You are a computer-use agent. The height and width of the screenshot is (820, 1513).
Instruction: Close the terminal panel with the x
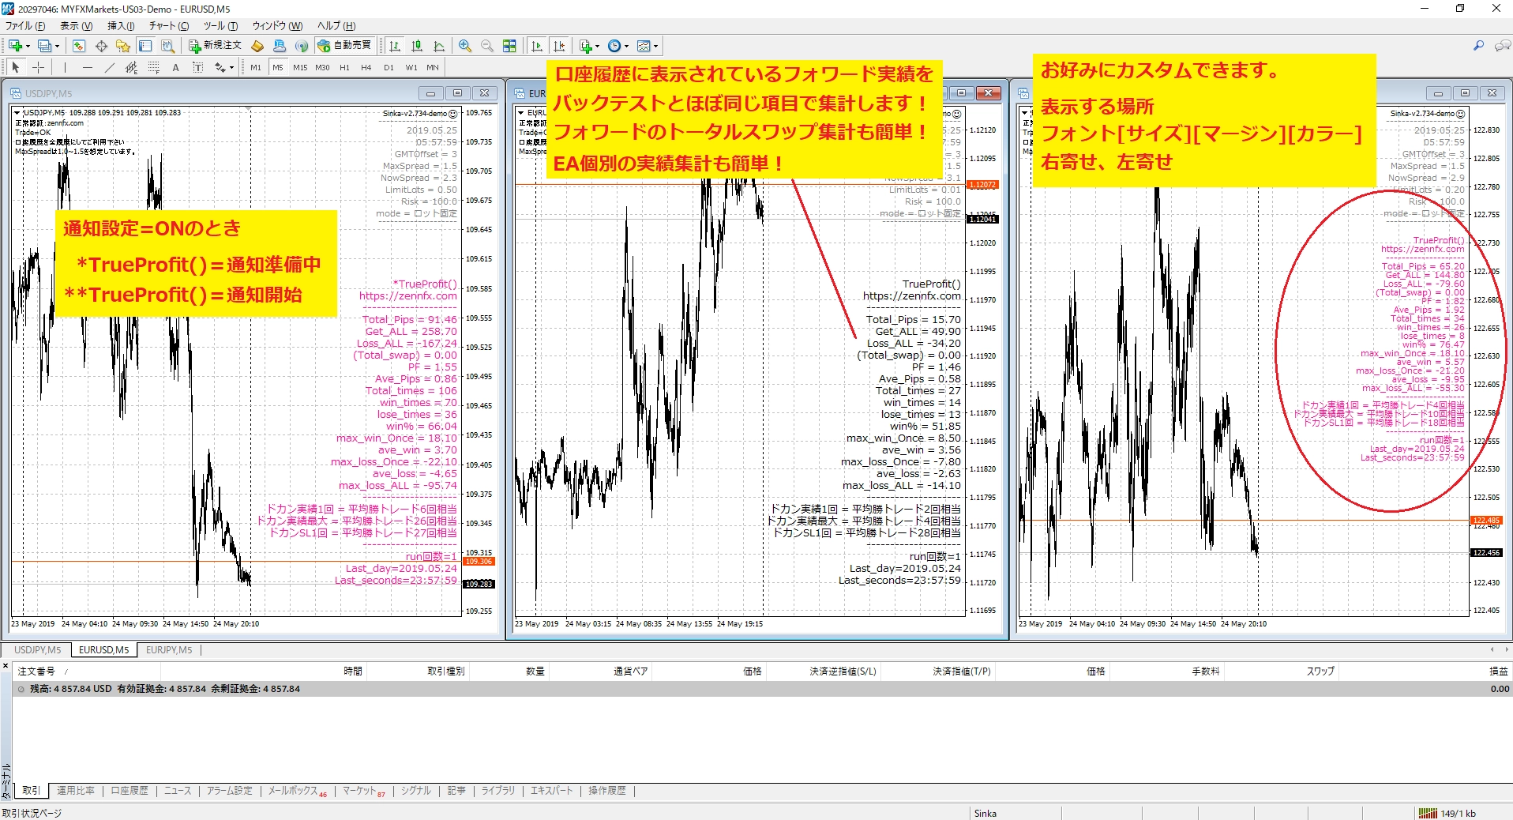click(x=6, y=666)
